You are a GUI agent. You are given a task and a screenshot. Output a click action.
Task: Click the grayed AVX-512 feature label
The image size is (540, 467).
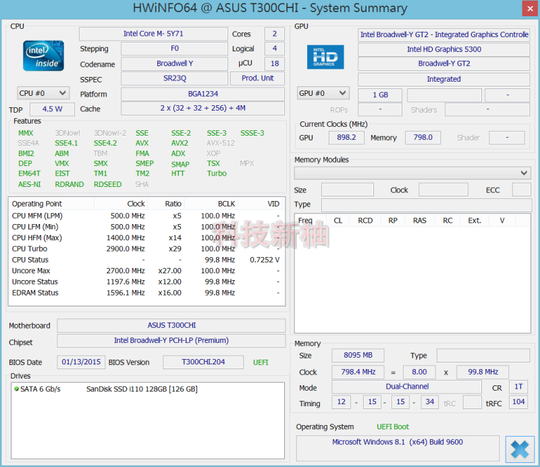[221, 143]
